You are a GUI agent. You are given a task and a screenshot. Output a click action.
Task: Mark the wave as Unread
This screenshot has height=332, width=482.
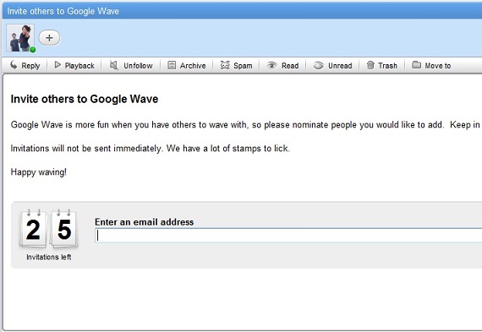point(332,65)
